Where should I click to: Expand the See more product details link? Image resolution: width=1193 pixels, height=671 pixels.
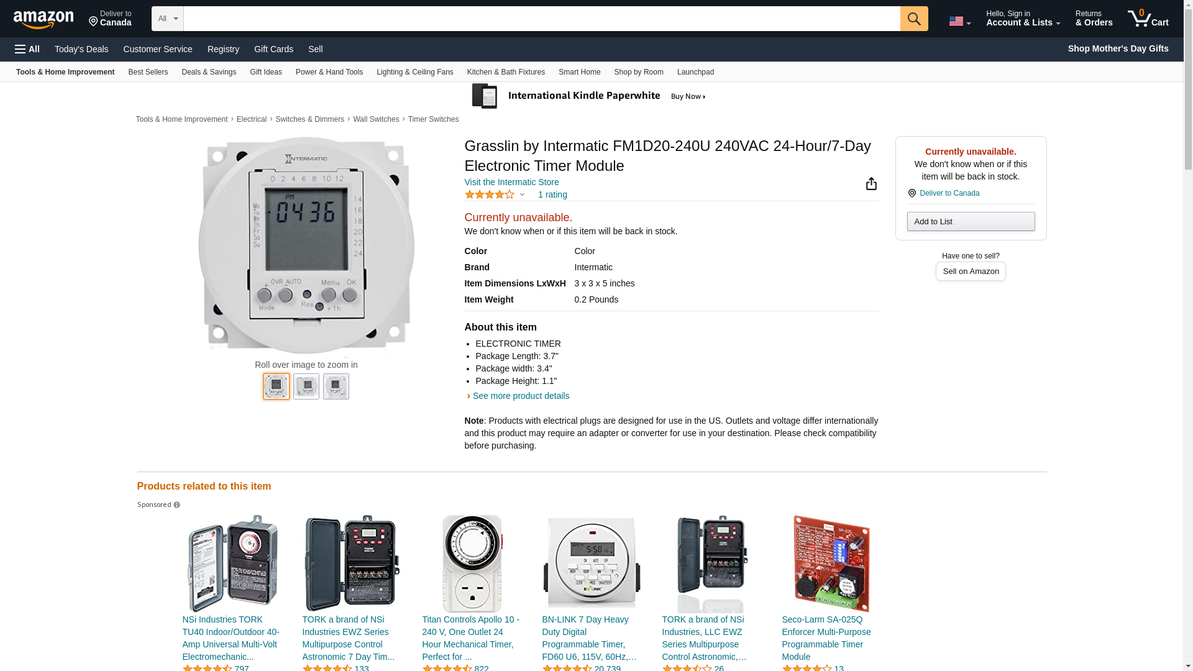click(x=521, y=396)
